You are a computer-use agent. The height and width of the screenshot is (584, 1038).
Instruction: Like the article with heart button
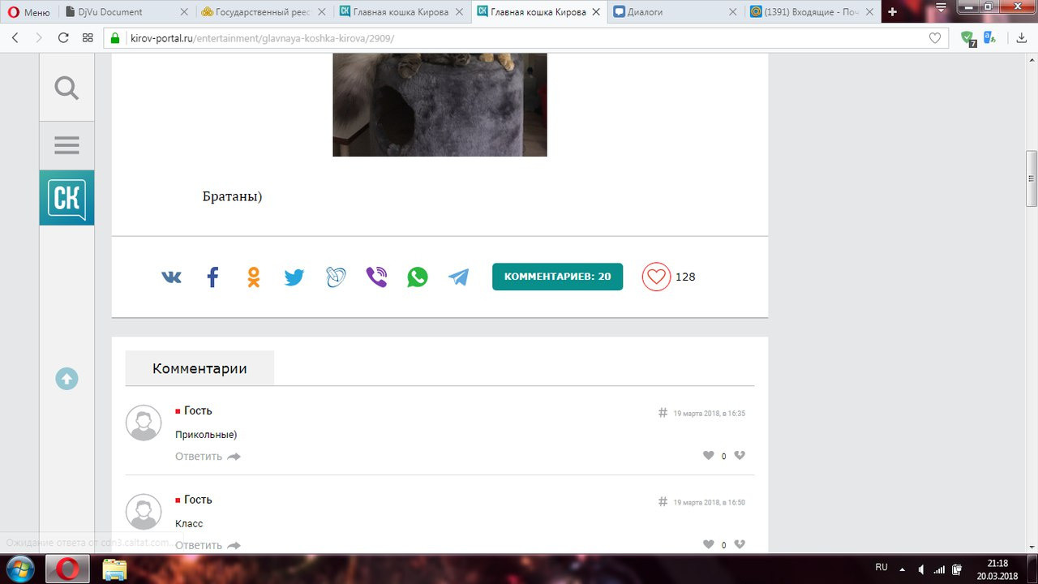point(656,277)
